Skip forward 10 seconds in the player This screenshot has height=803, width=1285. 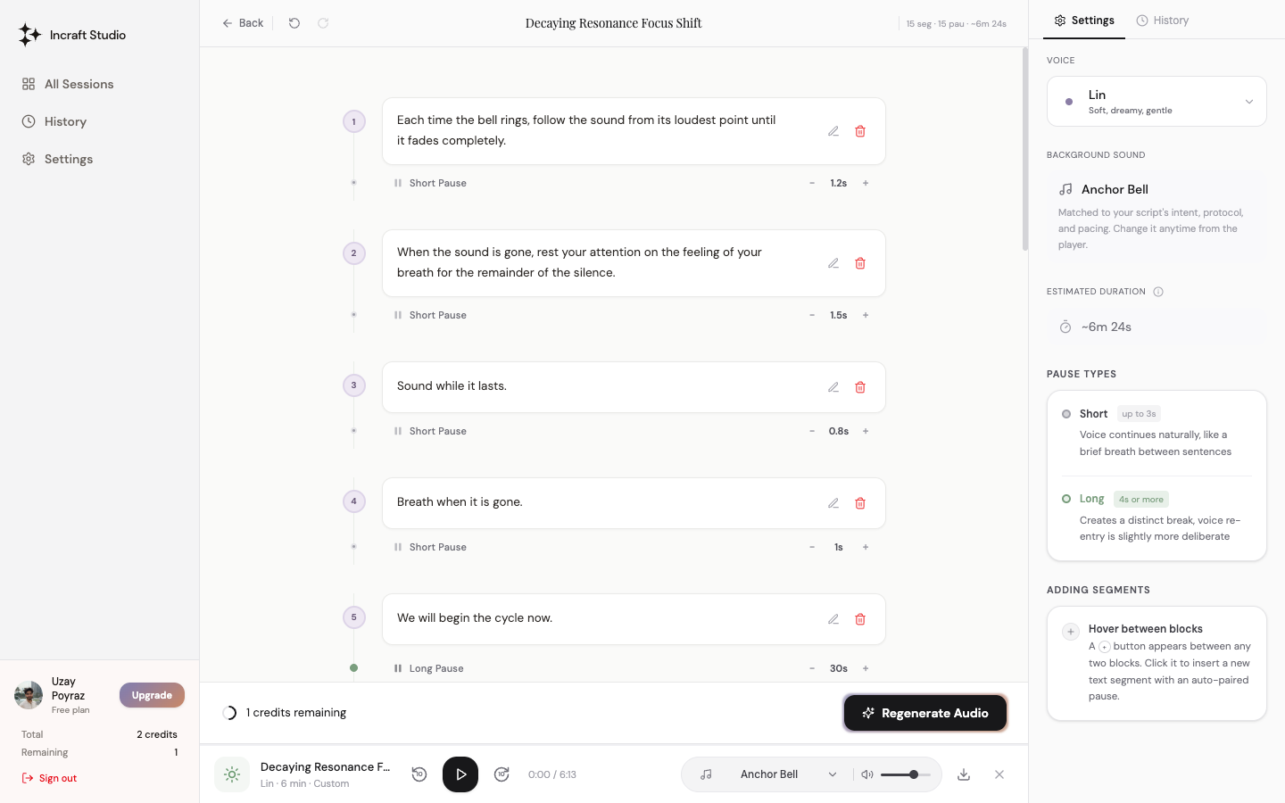click(502, 774)
